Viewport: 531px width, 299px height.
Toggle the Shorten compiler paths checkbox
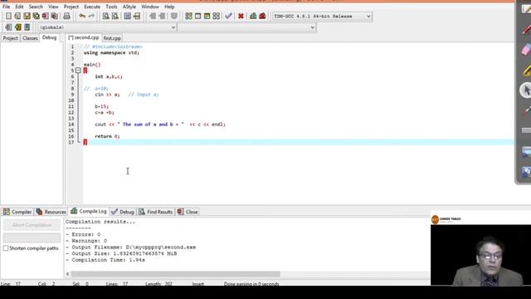(6, 248)
